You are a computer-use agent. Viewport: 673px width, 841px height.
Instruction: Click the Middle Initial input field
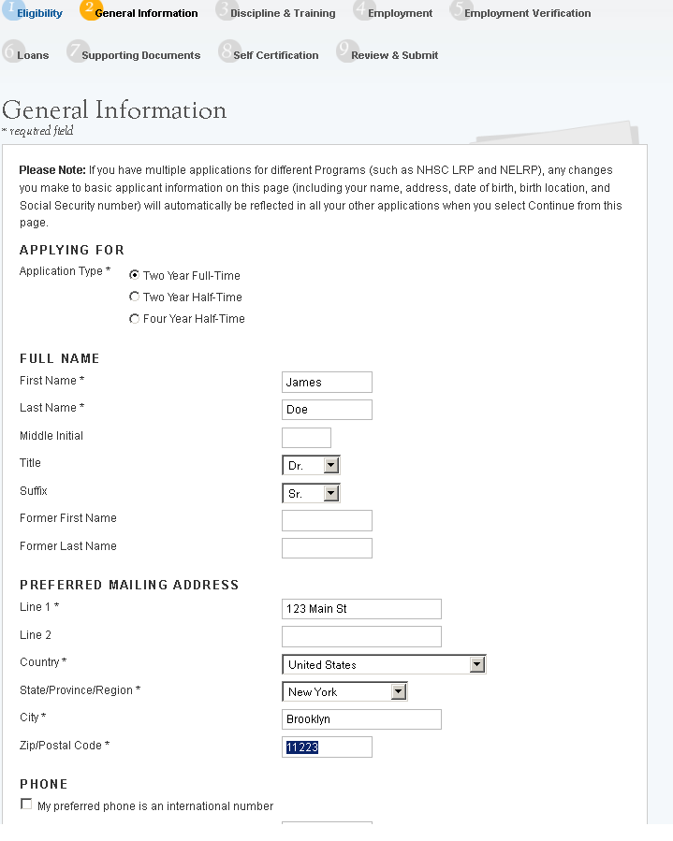tap(306, 437)
